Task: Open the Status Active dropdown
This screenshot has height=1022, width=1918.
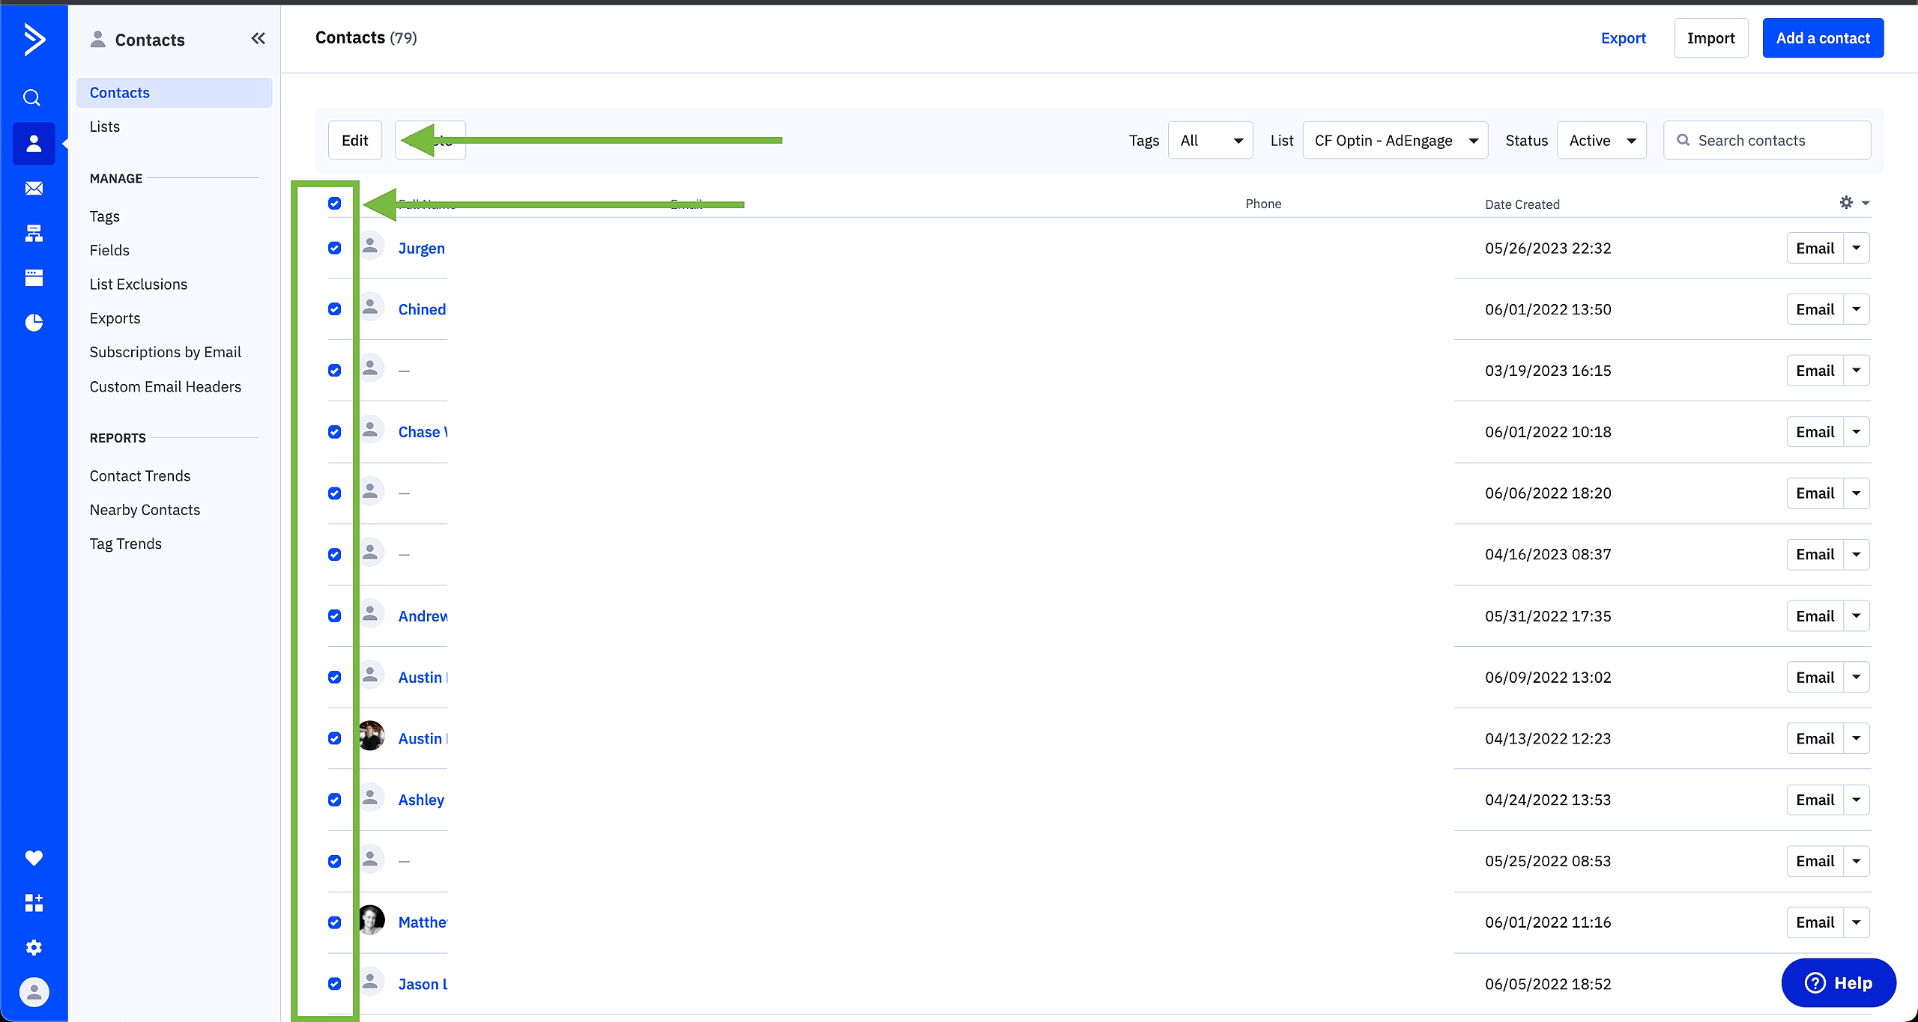Action: coord(1601,141)
